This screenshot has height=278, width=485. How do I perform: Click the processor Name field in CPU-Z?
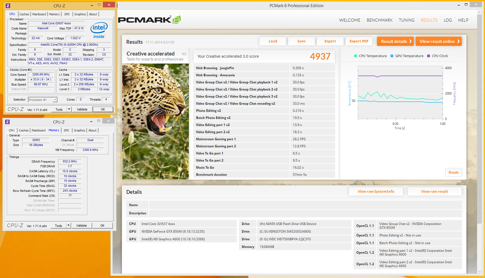(x=56, y=24)
